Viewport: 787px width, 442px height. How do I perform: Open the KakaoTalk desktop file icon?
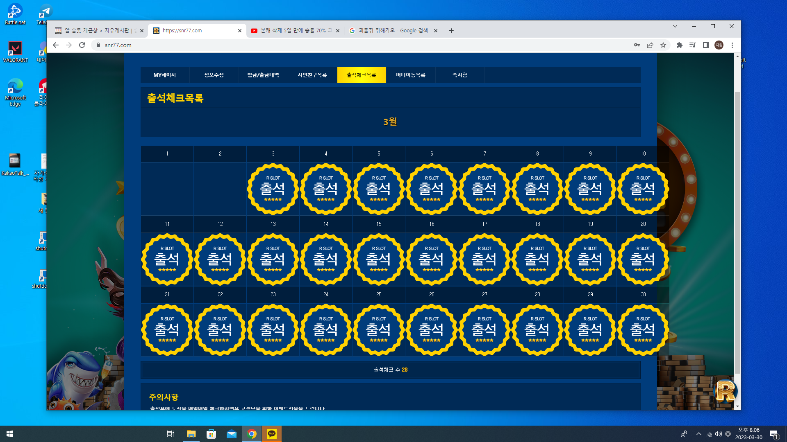[15, 165]
